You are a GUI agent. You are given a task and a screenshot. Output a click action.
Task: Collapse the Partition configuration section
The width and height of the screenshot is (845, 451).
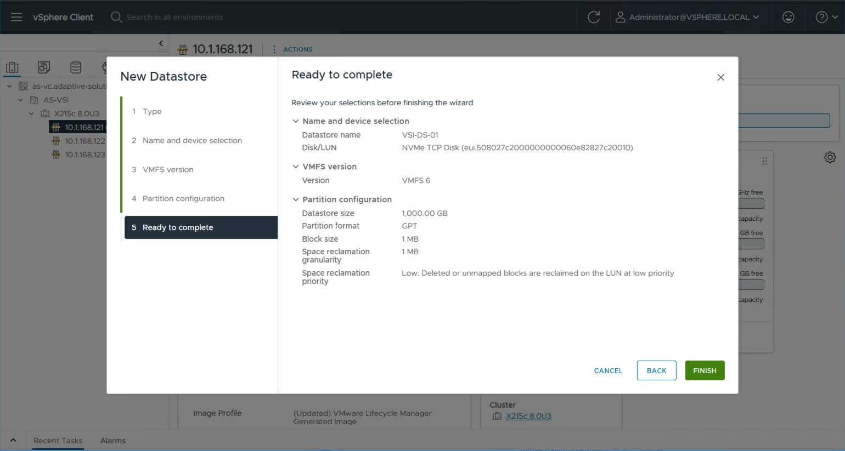tap(295, 199)
